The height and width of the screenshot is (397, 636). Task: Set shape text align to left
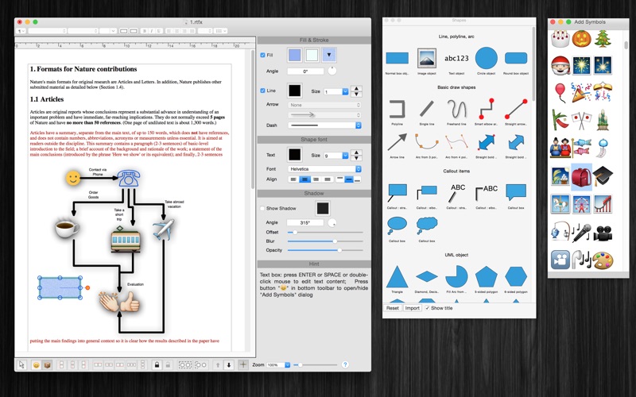click(293, 179)
